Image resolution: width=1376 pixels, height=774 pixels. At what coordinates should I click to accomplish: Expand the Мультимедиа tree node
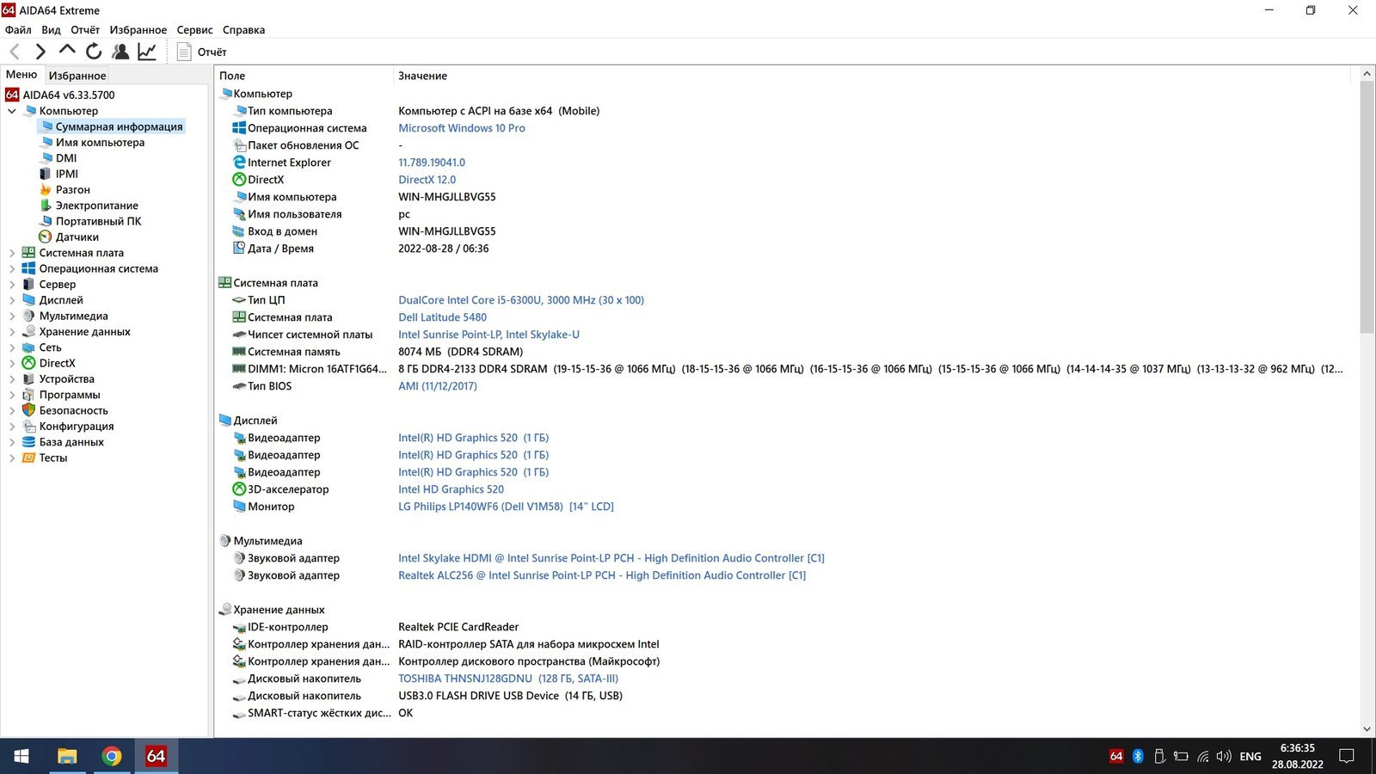coord(12,316)
